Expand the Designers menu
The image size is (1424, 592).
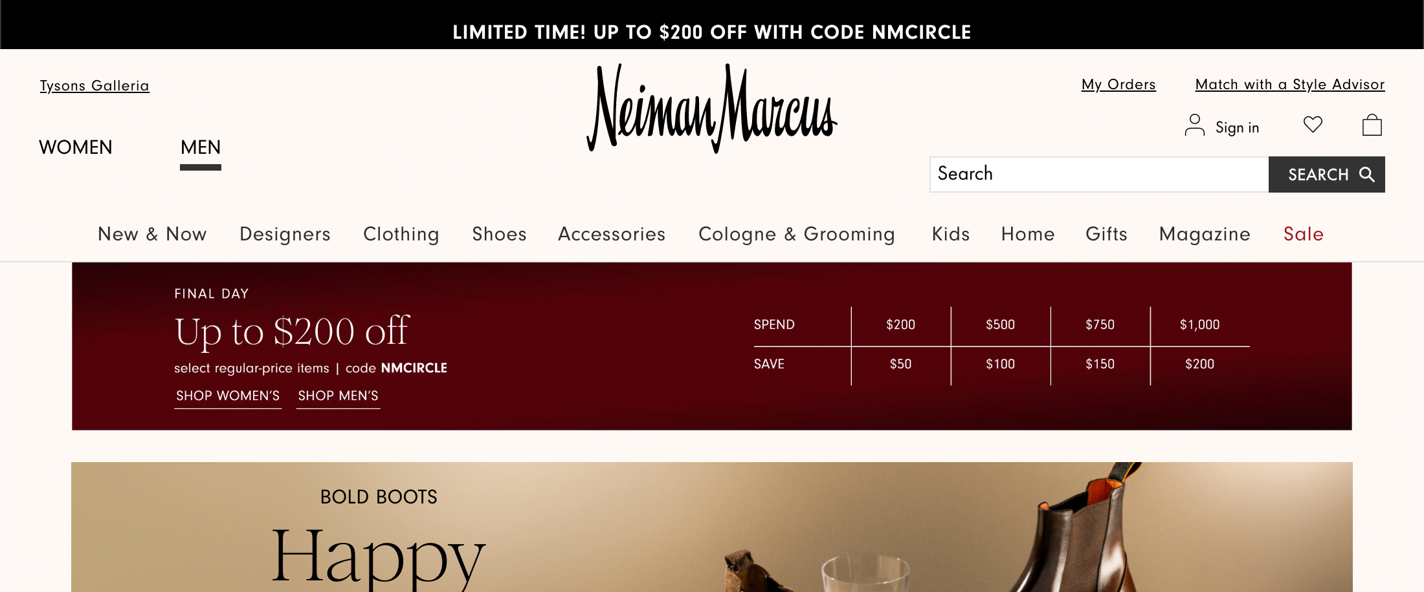(285, 234)
